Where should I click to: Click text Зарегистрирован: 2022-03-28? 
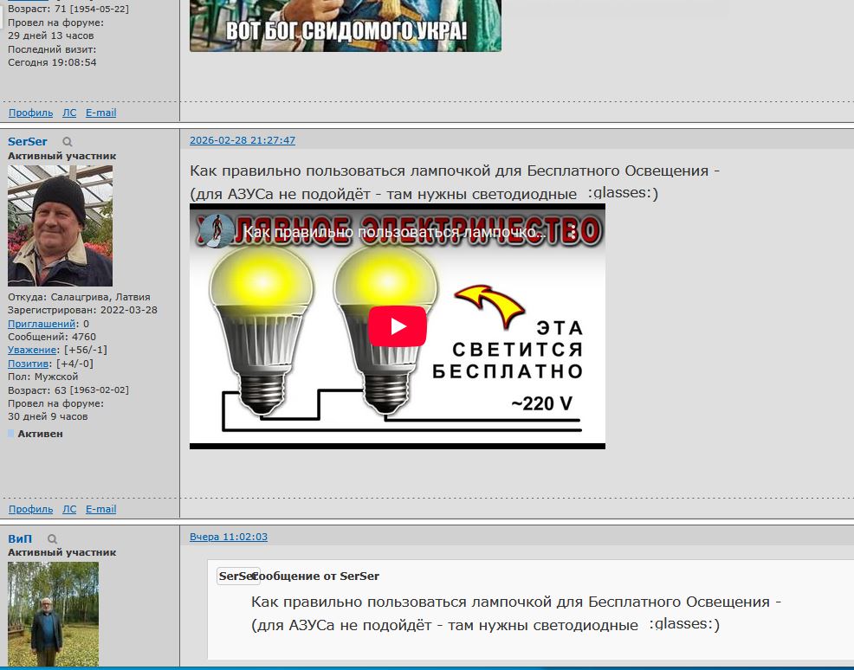(x=82, y=310)
